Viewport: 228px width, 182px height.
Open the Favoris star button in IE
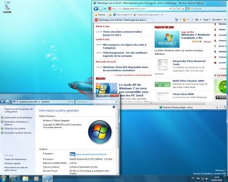coord(100,15)
